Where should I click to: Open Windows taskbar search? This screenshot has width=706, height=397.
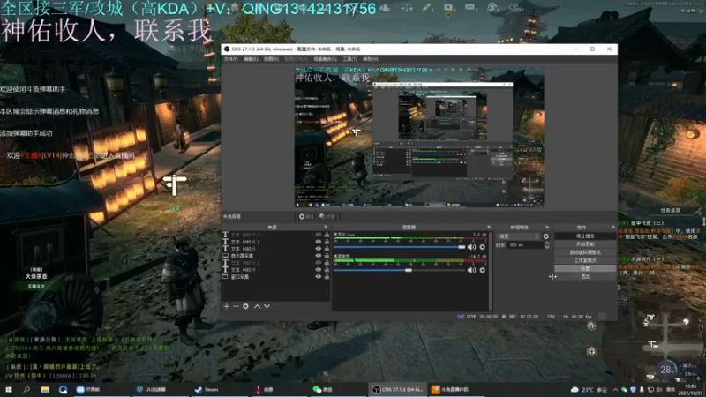(26, 389)
